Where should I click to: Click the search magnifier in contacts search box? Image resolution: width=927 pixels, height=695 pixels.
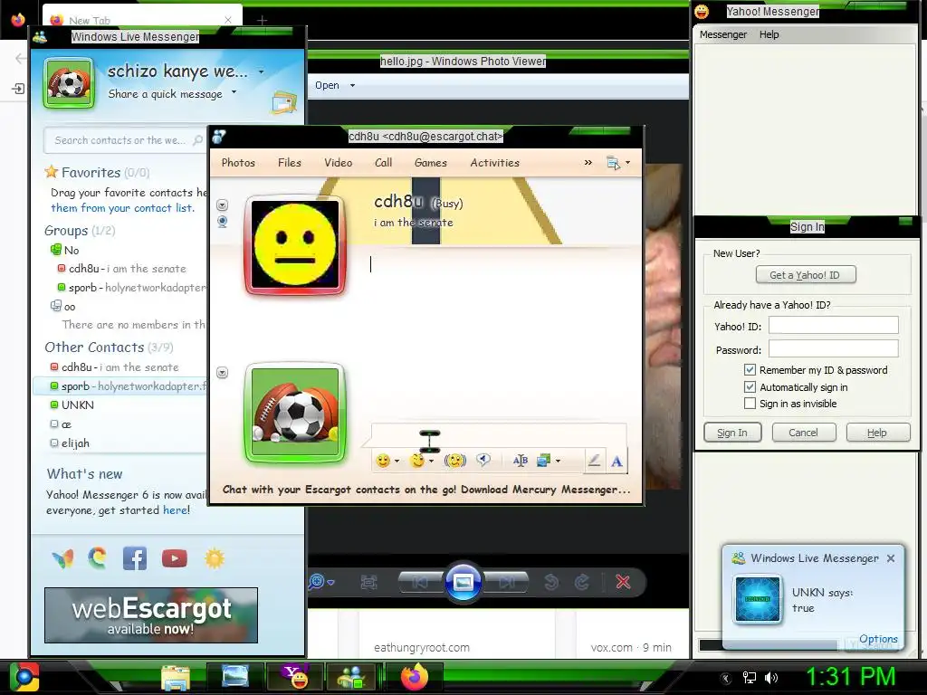(197, 140)
